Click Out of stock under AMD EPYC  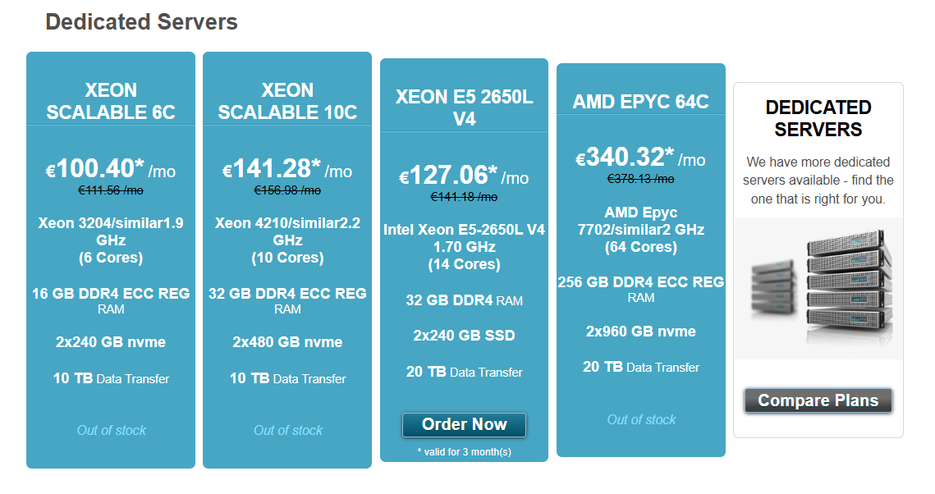(641, 419)
